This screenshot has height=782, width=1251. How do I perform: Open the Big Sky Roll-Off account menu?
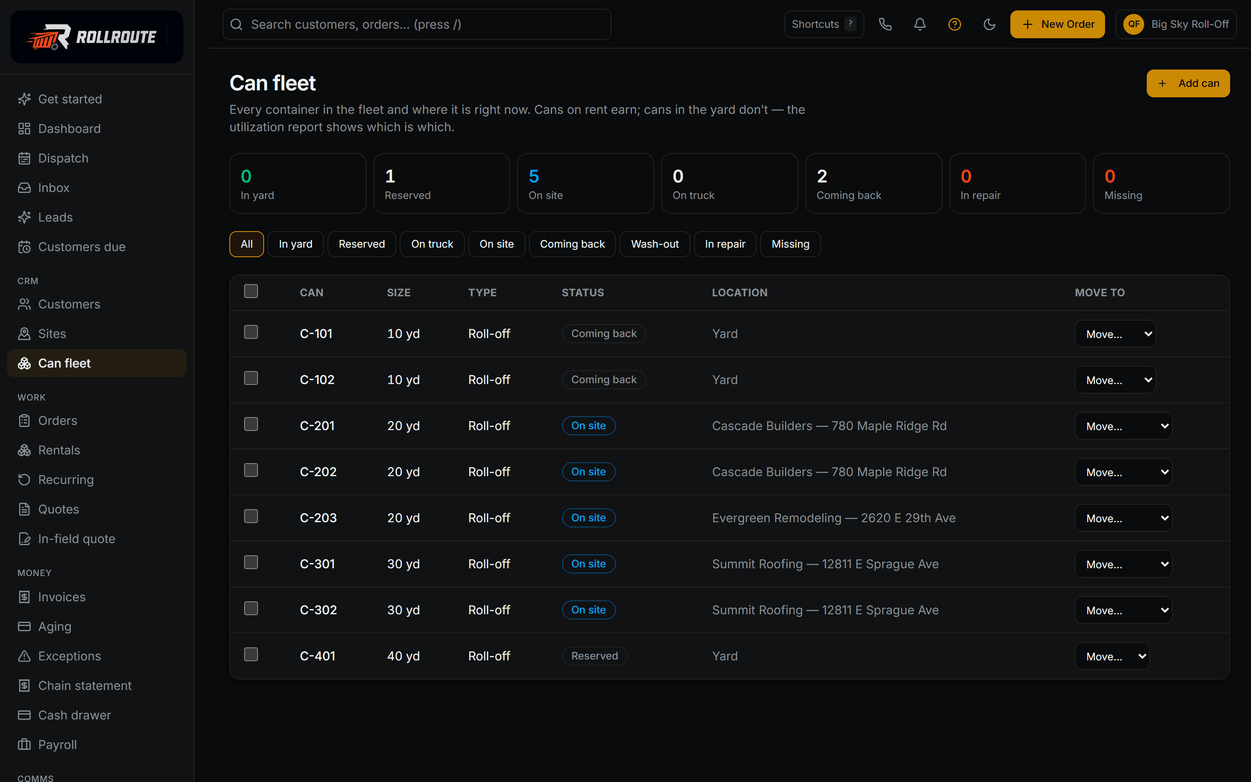(1175, 24)
